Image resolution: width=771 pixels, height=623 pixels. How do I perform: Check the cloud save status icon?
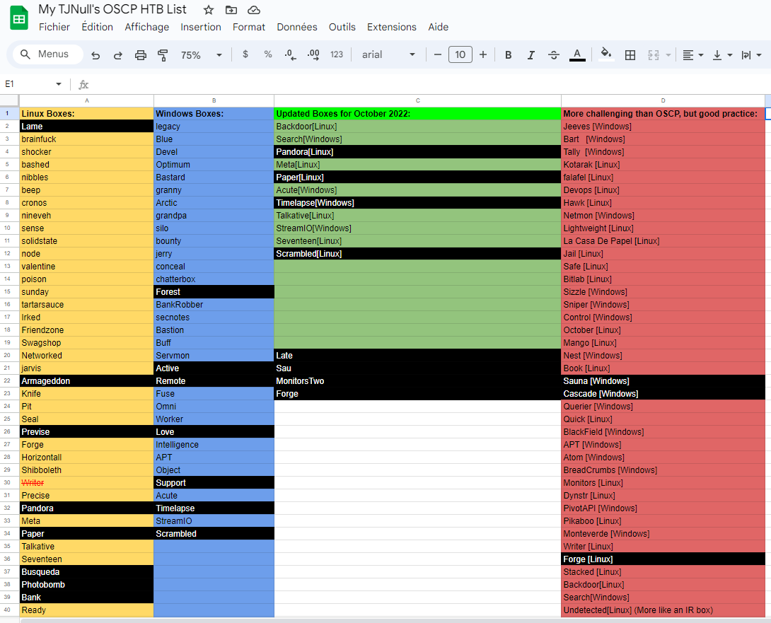click(x=254, y=10)
